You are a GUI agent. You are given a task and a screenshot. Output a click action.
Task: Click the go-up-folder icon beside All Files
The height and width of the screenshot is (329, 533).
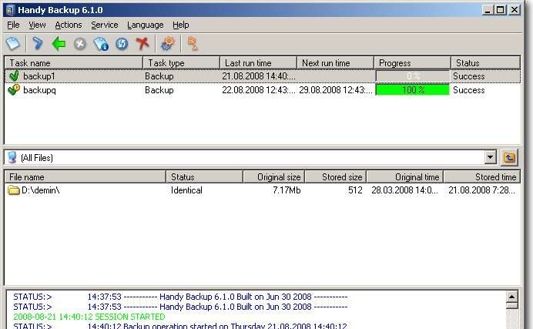tap(509, 158)
